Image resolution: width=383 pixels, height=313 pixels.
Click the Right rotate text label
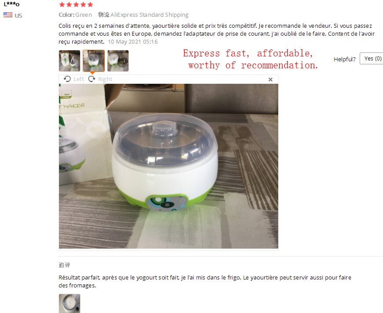[105, 79]
